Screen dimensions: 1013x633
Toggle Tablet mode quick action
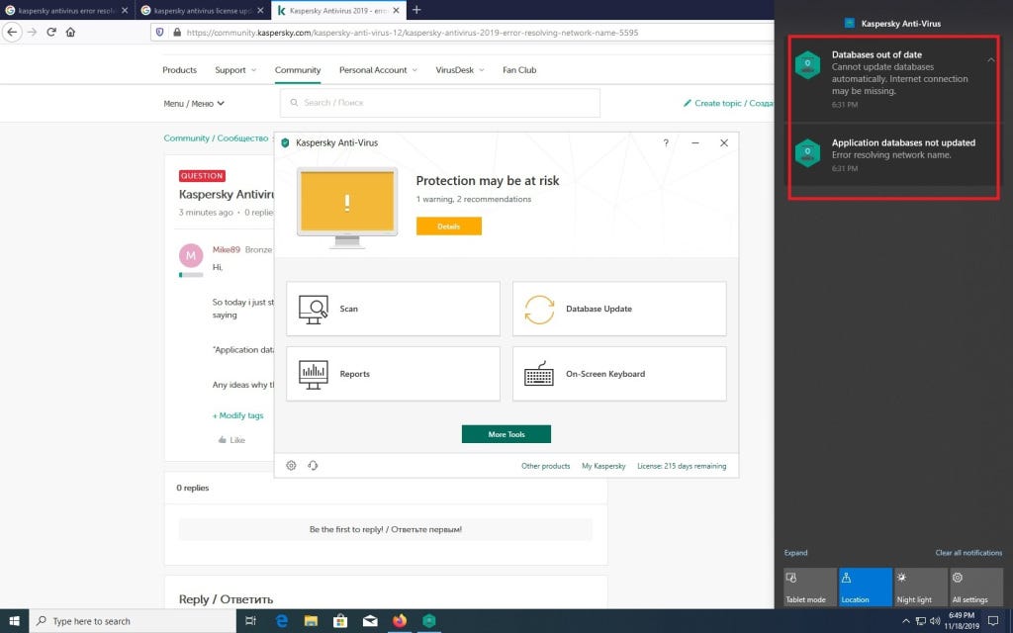pos(810,587)
